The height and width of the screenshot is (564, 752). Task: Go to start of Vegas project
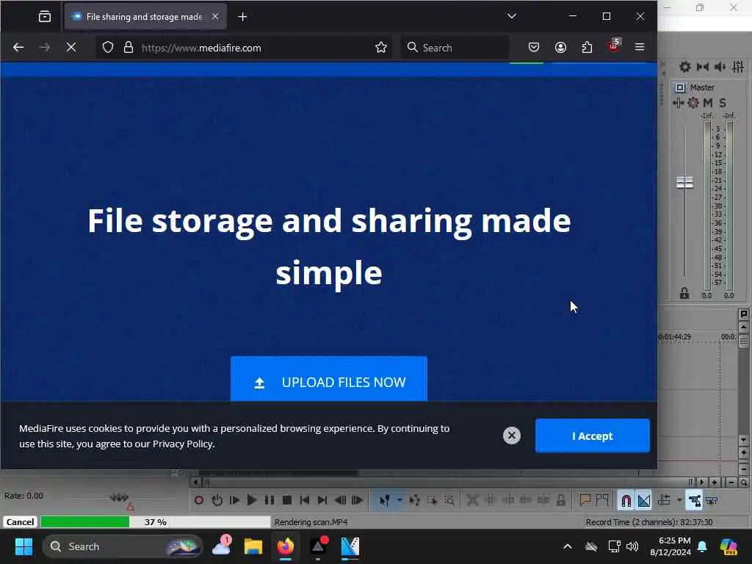pos(305,500)
